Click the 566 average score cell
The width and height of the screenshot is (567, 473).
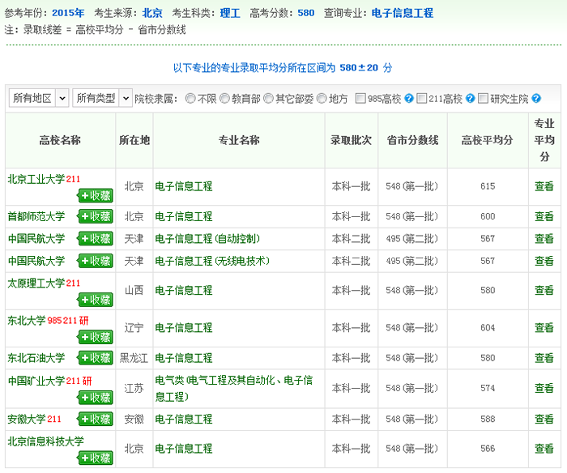click(488, 449)
